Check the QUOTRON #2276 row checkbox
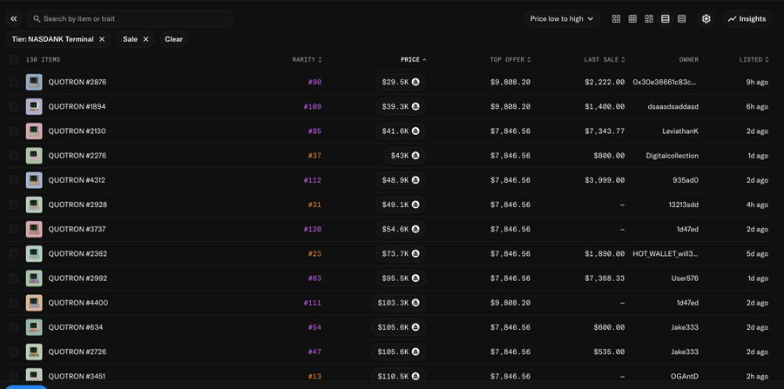784x389 pixels. point(13,155)
